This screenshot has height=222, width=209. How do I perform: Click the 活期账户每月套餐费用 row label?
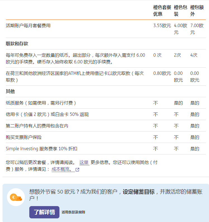(28, 26)
